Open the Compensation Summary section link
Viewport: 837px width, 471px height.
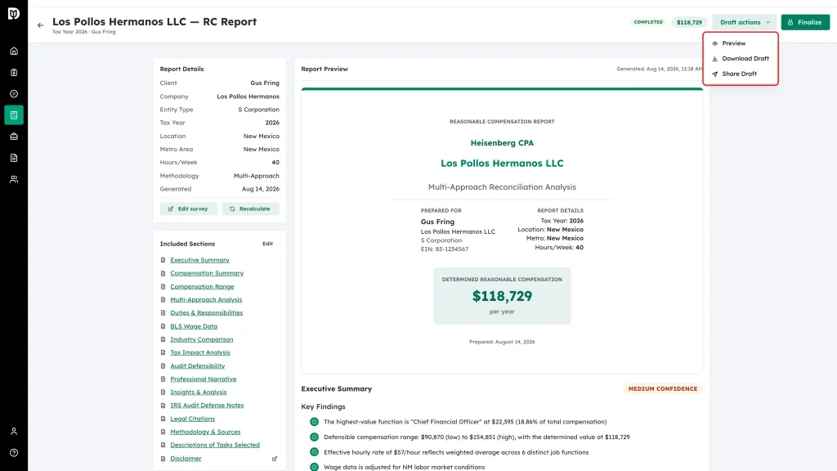click(207, 273)
